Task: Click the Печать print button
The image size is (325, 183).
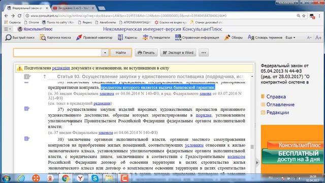Action: click(146, 53)
